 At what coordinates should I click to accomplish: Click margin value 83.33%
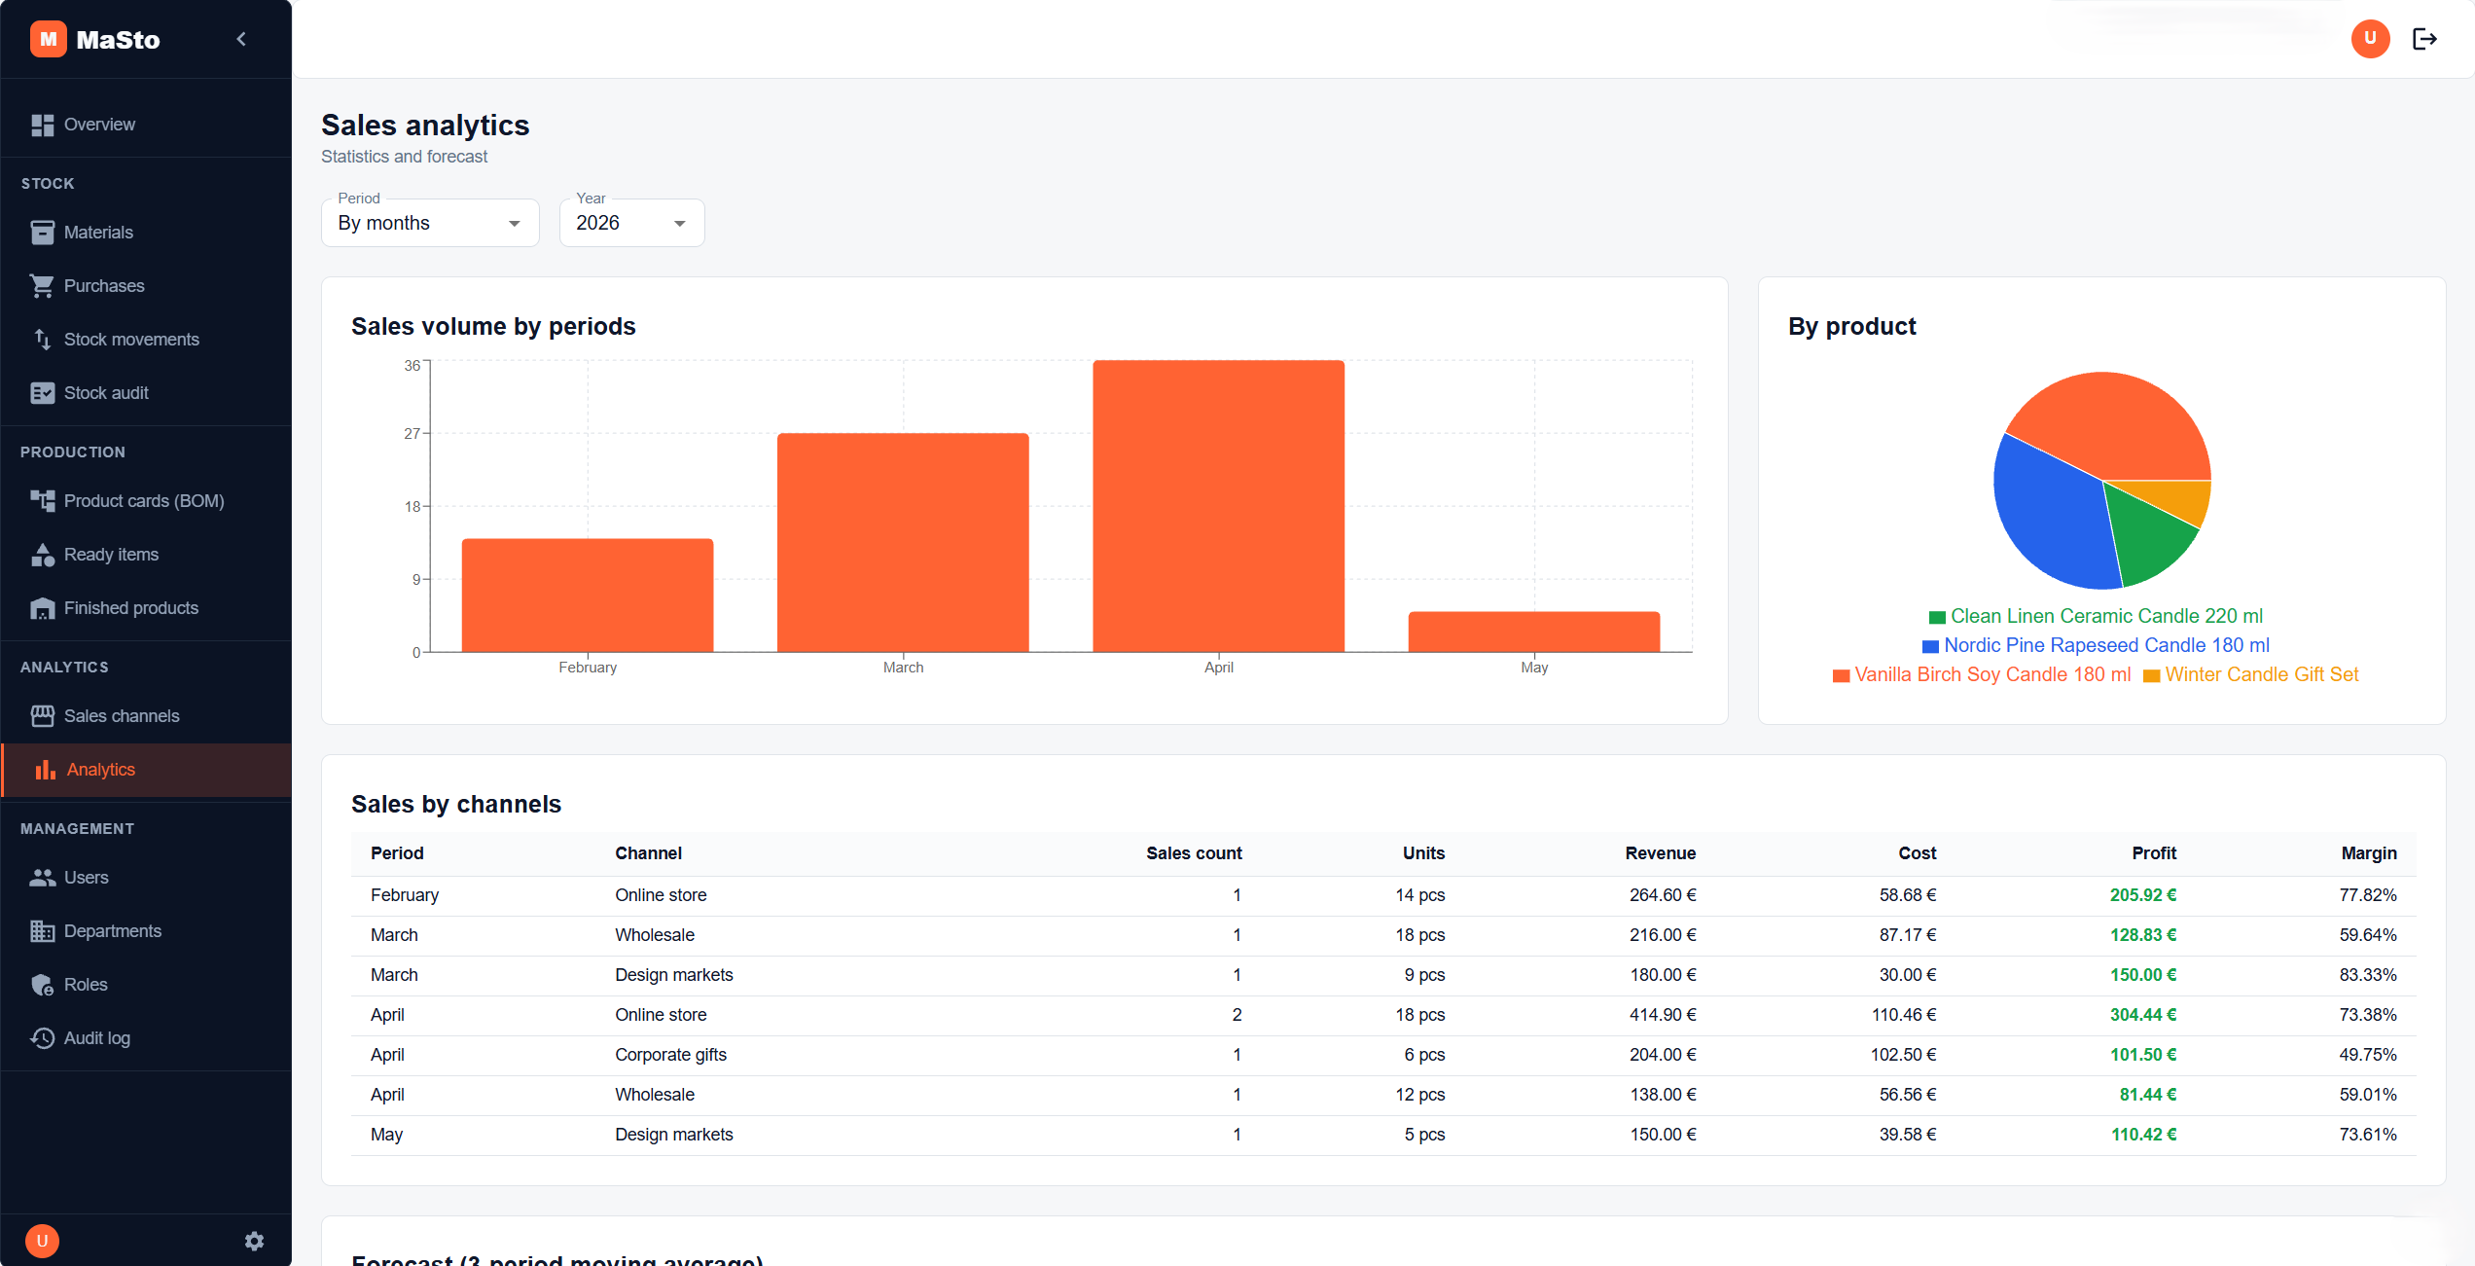click(x=2367, y=975)
